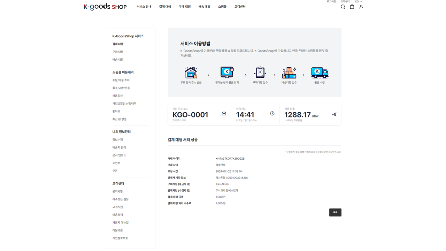
Task: Click the 로그아웃 link at top
Action: [x=331, y=2]
